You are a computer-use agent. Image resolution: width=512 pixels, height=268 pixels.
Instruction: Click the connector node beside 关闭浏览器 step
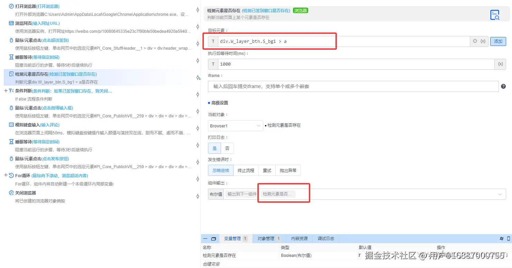[x=198, y=196]
